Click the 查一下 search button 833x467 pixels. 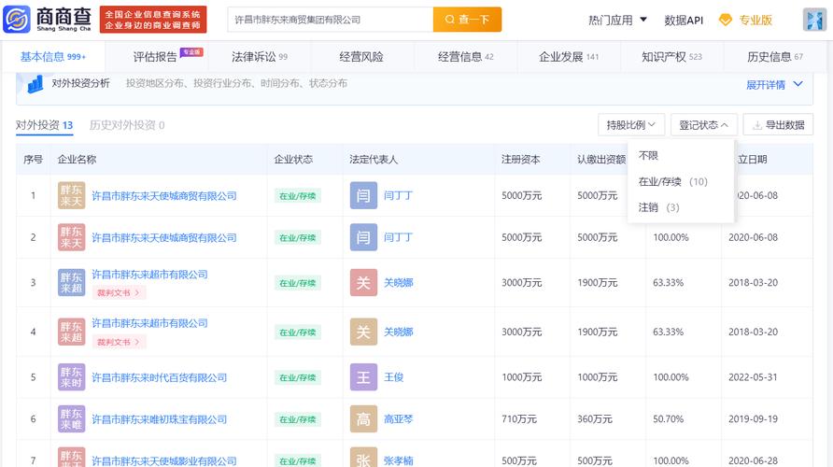click(467, 20)
